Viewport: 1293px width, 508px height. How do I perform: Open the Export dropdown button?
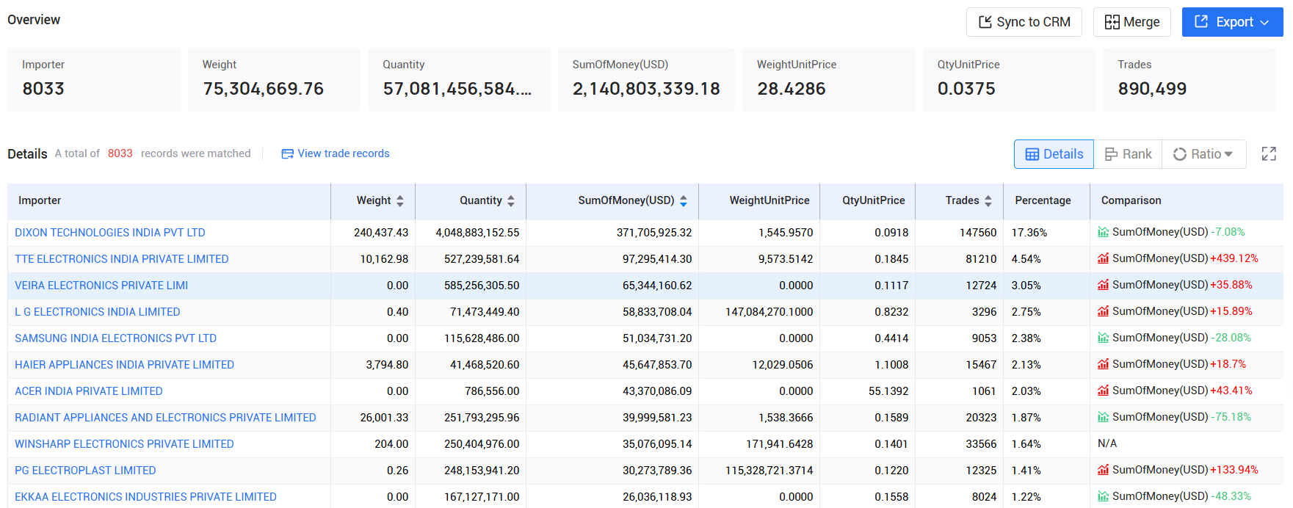click(x=1232, y=22)
